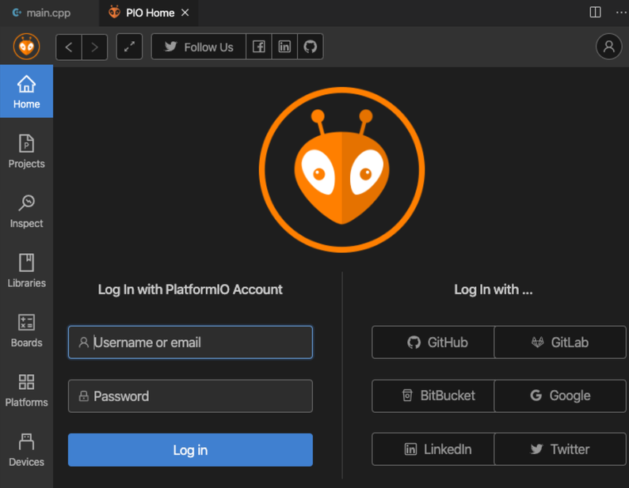Log in with the Google button
This screenshot has width=629, height=488.
[x=560, y=395]
